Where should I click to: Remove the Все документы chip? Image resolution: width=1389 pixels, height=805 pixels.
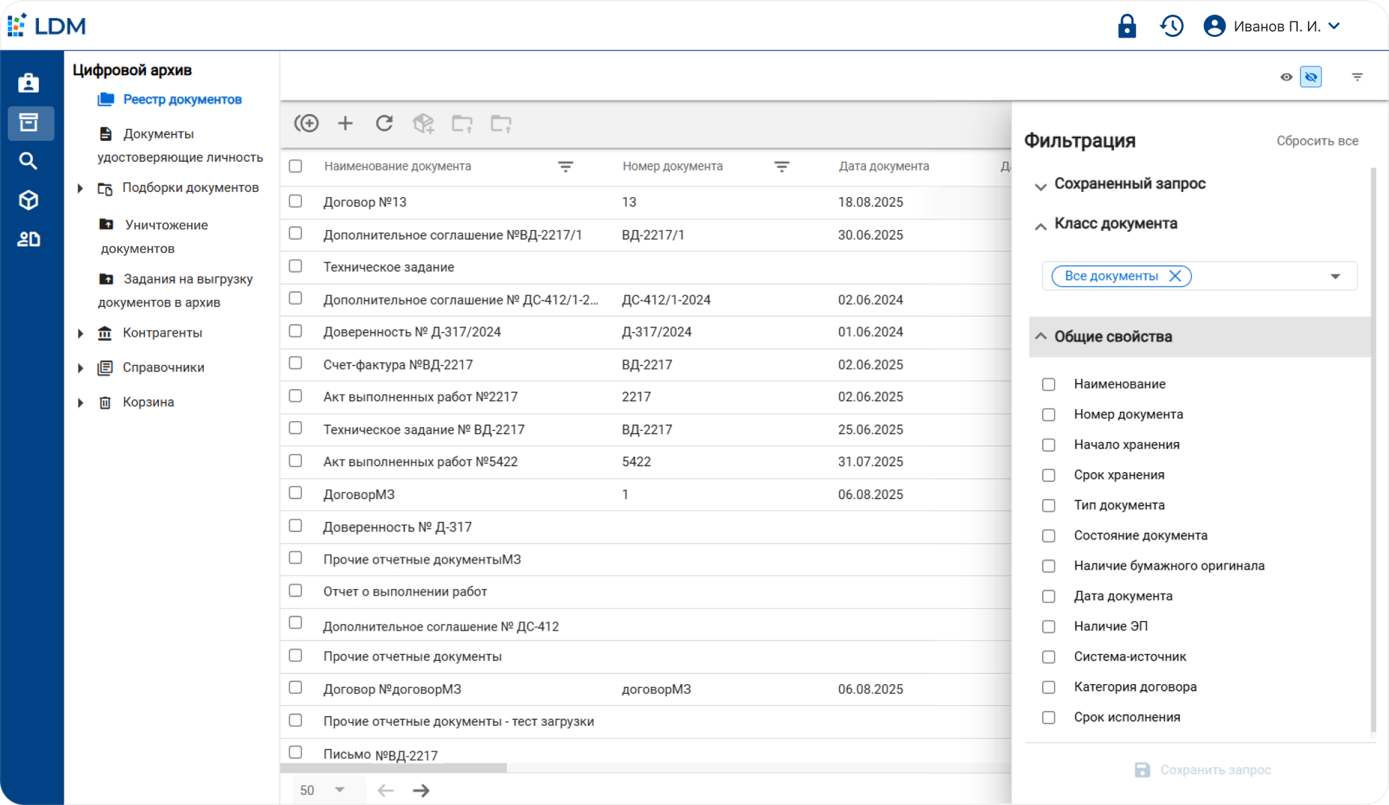pyautogui.click(x=1174, y=276)
